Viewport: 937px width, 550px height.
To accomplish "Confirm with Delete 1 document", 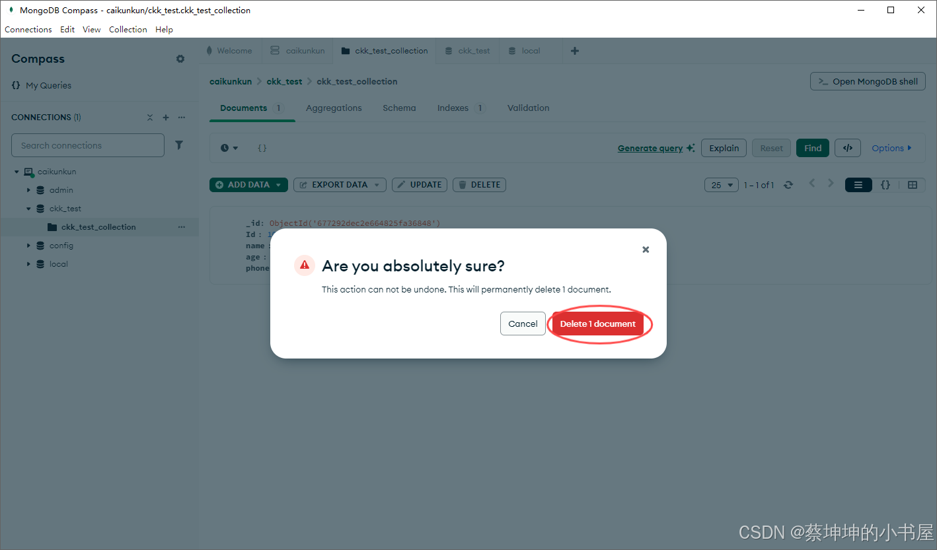I will (598, 324).
